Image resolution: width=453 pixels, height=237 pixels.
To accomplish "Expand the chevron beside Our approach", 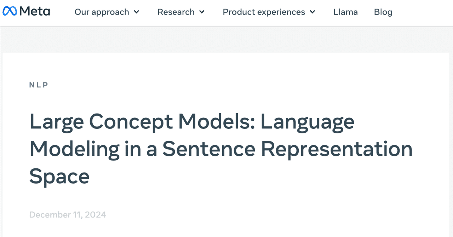I will [136, 12].
